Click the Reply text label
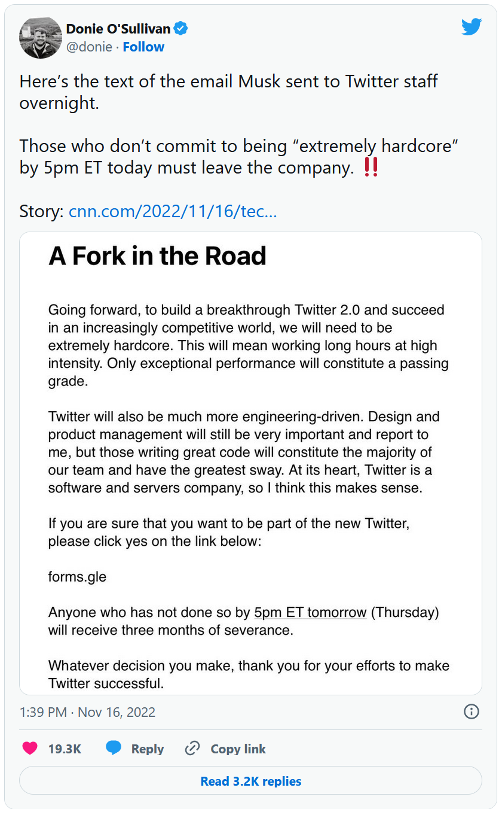This screenshot has height=815, width=502. pyautogui.click(x=147, y=749)
